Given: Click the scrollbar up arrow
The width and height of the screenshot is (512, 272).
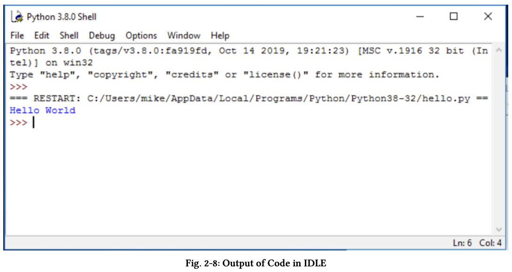Looking at the screenshot, I should [498, 51].
